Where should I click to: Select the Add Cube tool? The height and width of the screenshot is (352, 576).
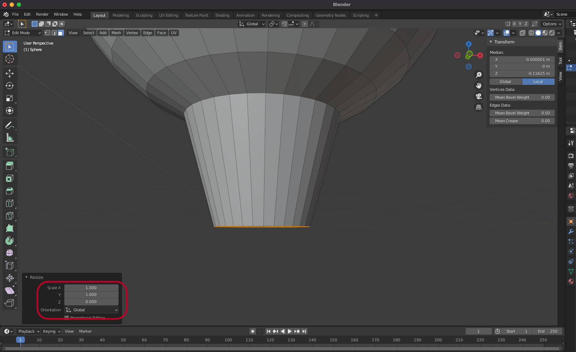10,152
